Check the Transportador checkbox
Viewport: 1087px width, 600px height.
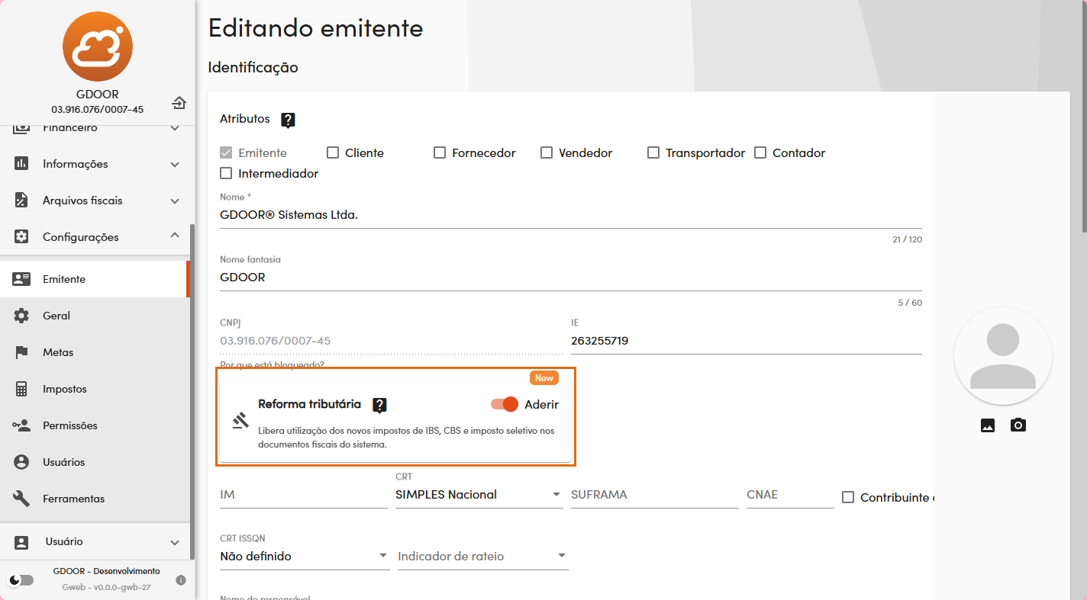(x=653, y=152)
